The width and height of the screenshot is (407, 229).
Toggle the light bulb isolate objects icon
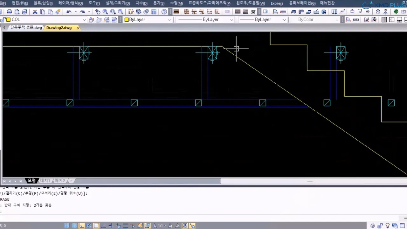pyautogui.click(x=388, y=226)
